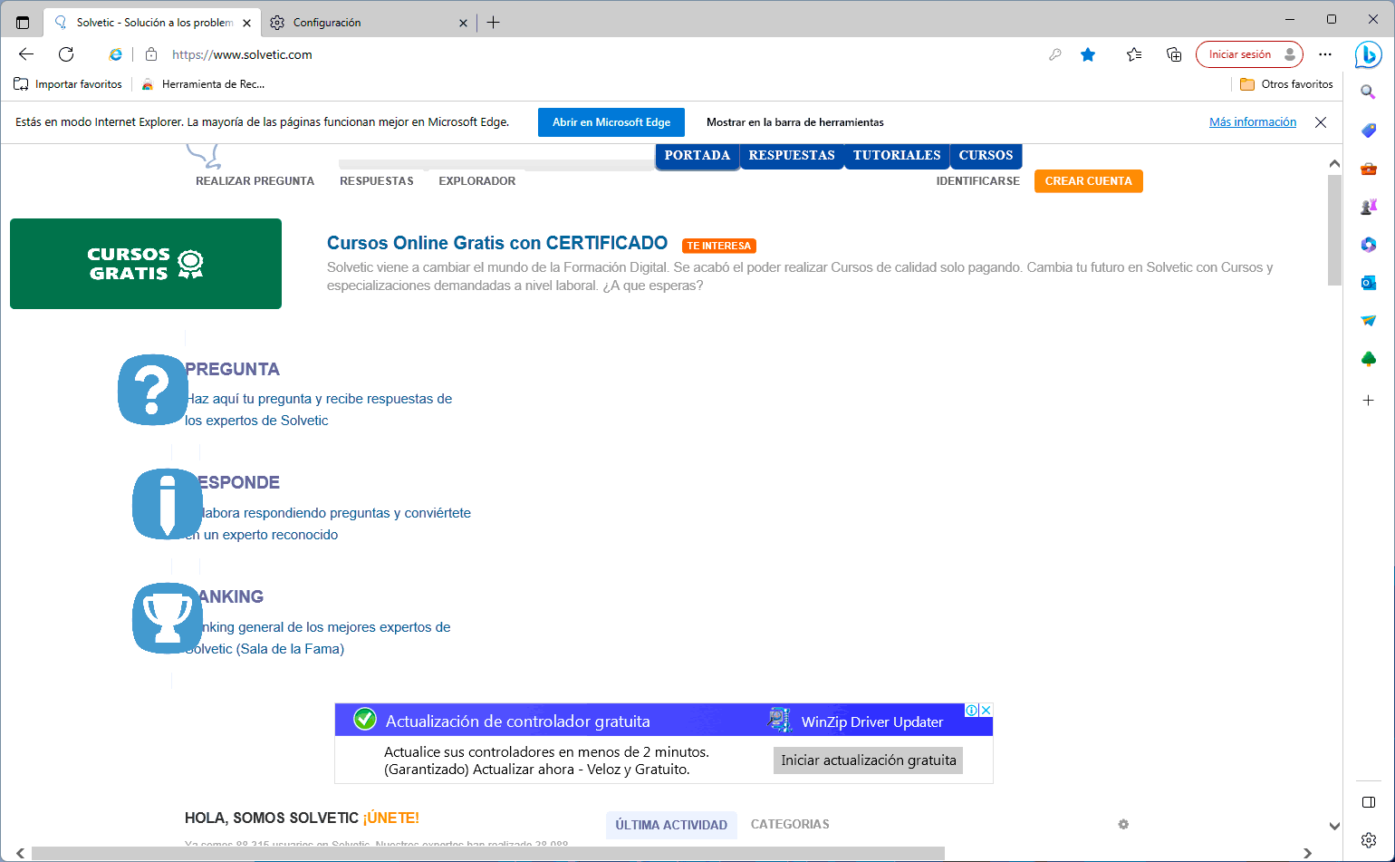Close the Configuración tab
Screen dimensions: 1395x862
[464, 23]
